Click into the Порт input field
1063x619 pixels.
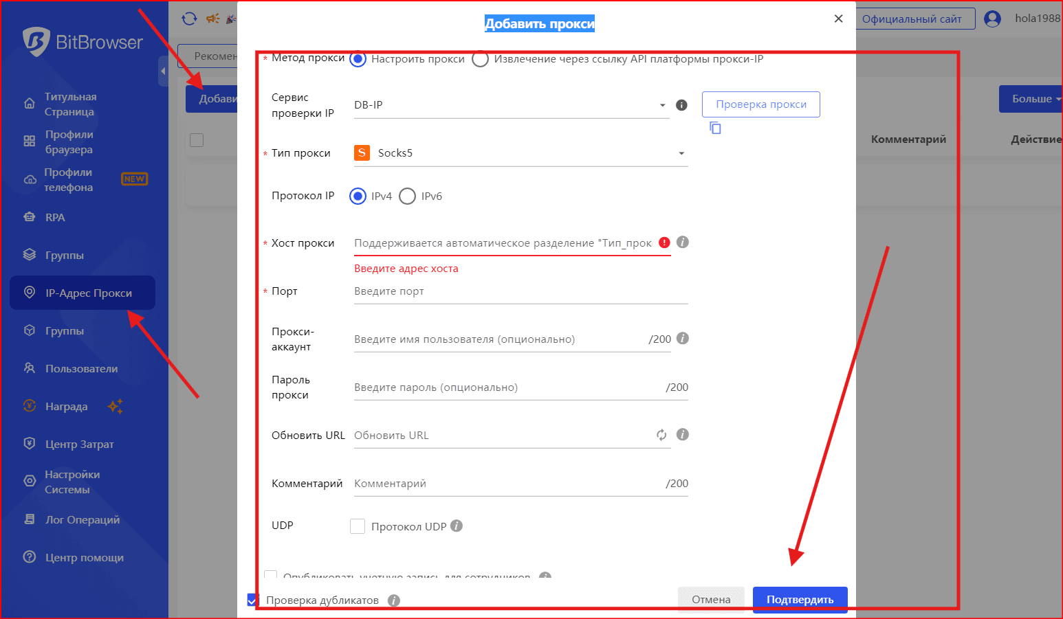[x=520, y=291]
